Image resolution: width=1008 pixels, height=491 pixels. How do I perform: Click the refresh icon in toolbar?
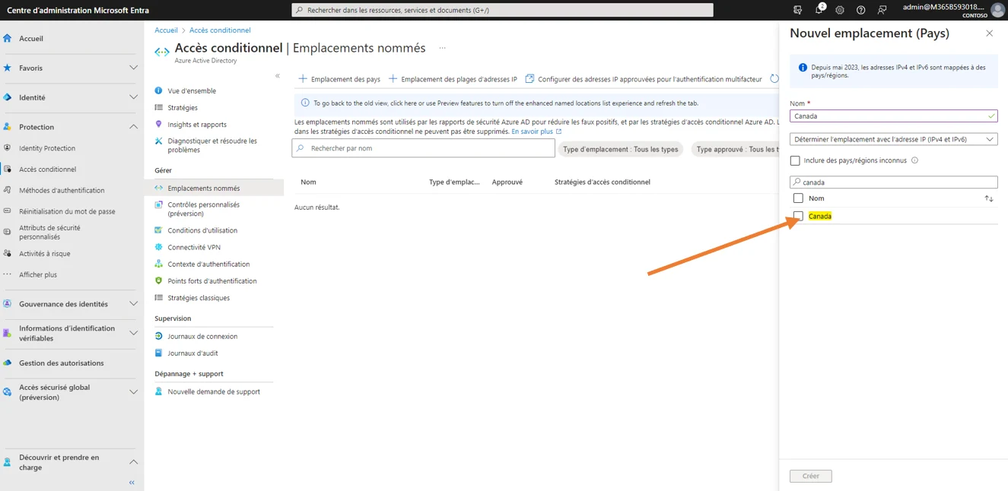[x=774, y=79]
